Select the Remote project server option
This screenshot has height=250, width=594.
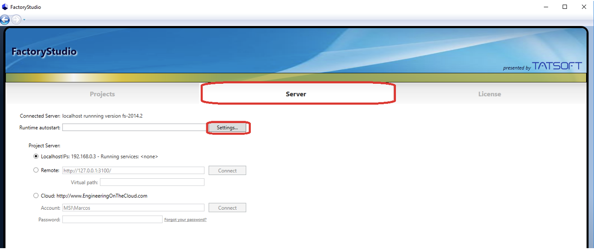[36, 170]
